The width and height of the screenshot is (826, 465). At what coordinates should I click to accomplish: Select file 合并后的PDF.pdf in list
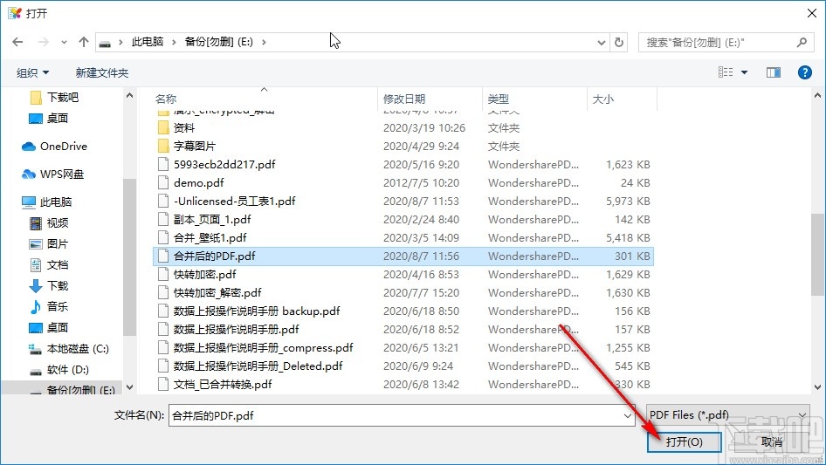pos(403,256)
